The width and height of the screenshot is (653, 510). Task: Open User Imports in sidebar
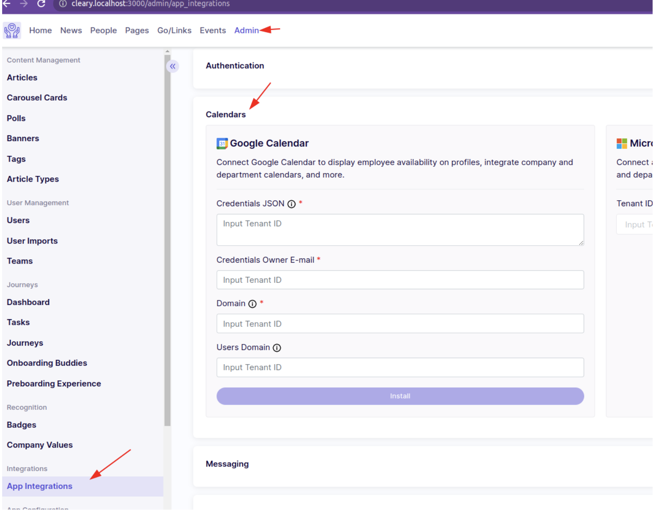coord(32,241)
